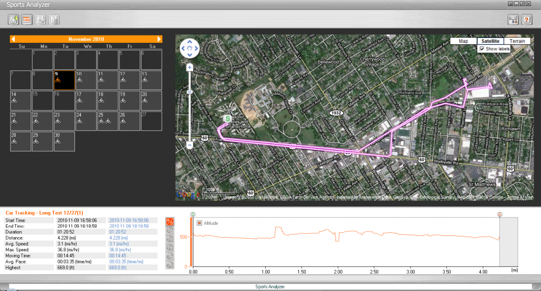
Task: Open Help with the question mark icon
Action: 527,20
